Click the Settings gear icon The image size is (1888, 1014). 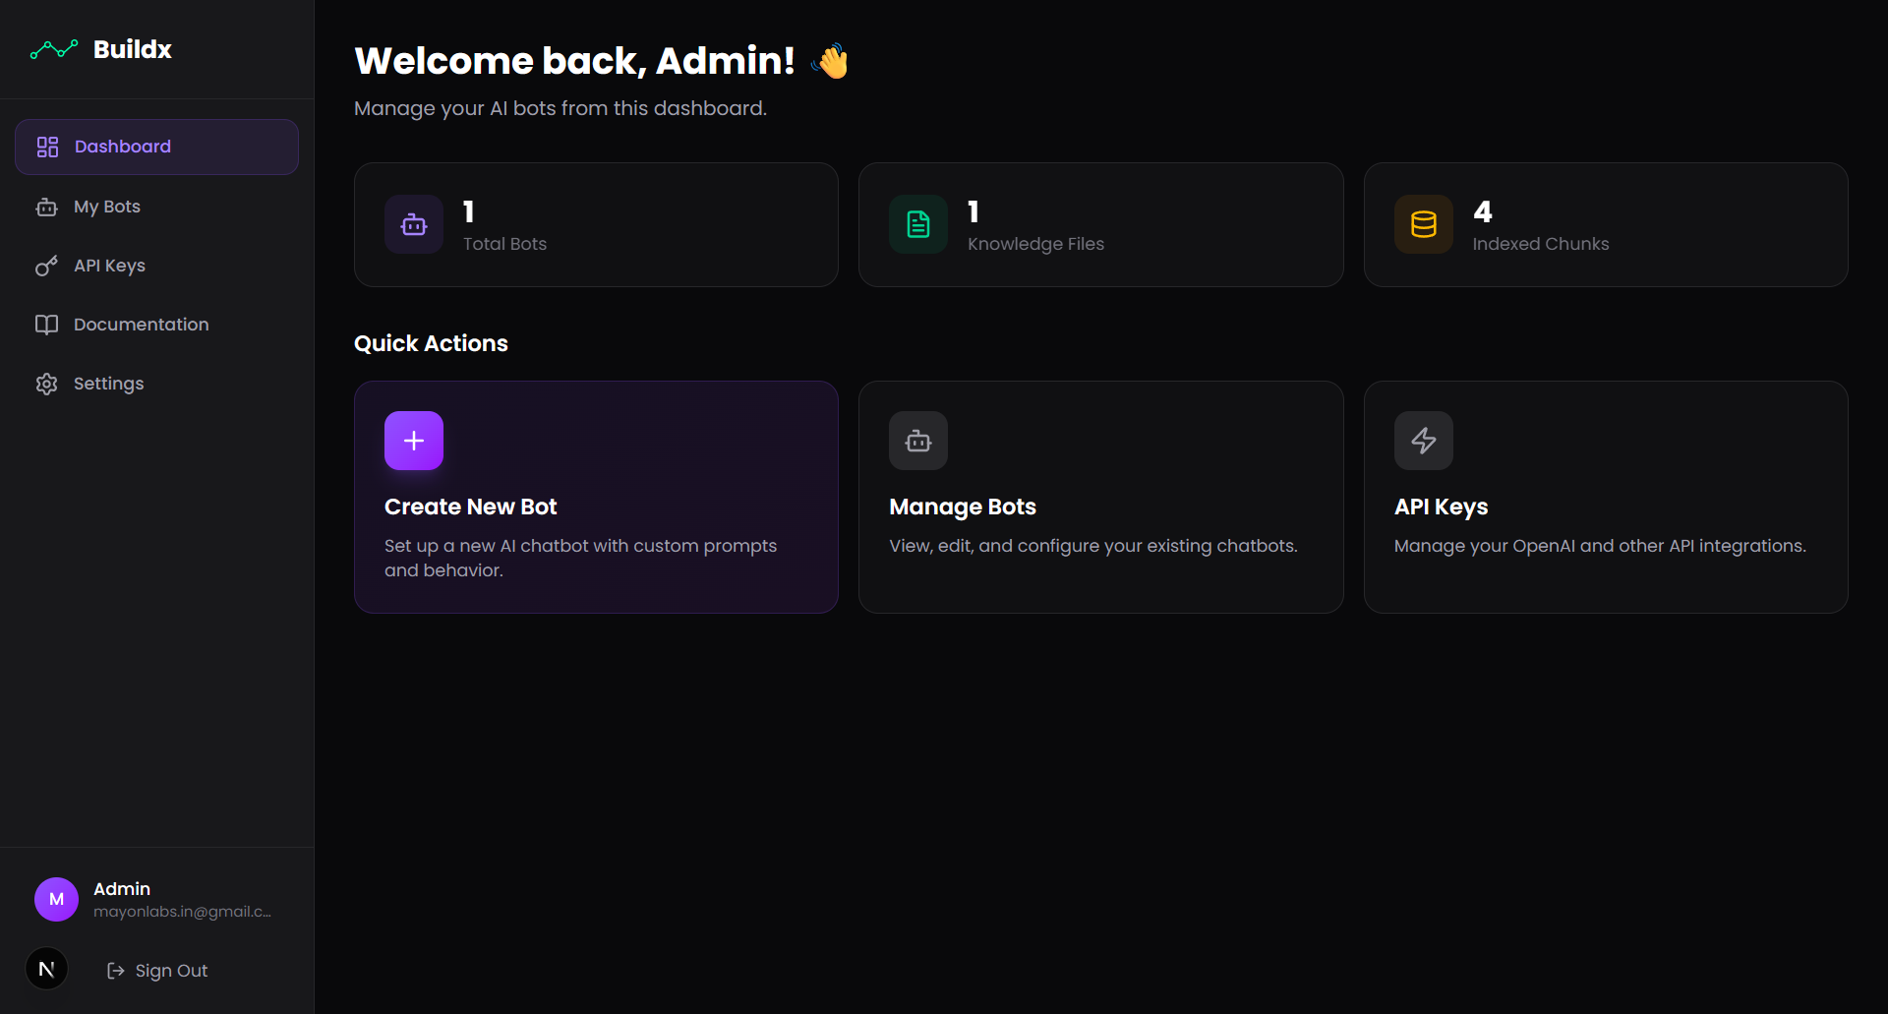pyautogui.click(x=46, y=384)
